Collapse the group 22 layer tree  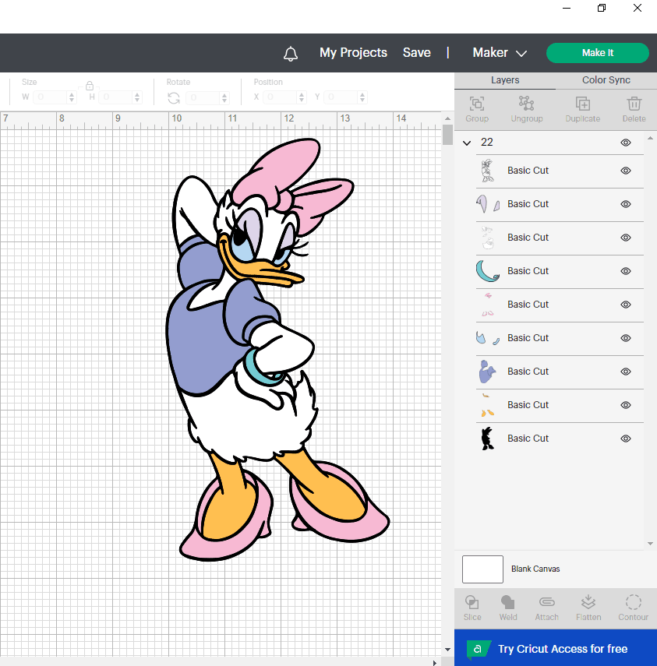[467, 143]
